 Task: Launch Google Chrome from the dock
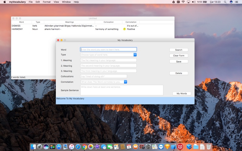point(84,147)
